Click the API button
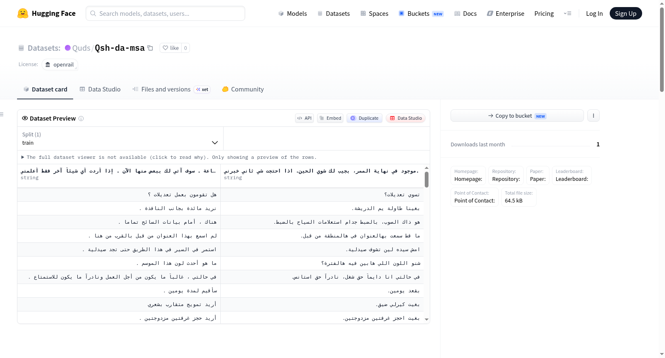 click(304, 118)
